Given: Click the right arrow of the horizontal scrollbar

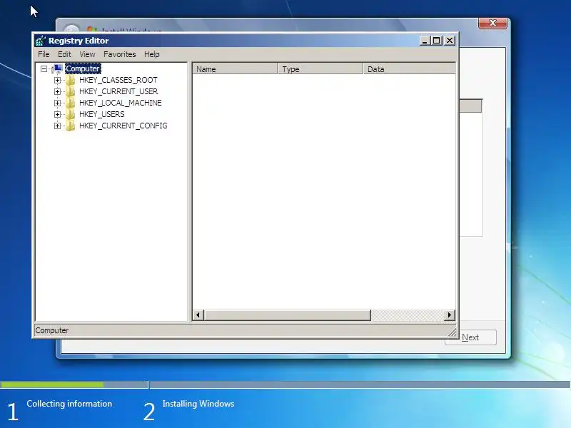Looking at the screenshot, I should (450, 315).
